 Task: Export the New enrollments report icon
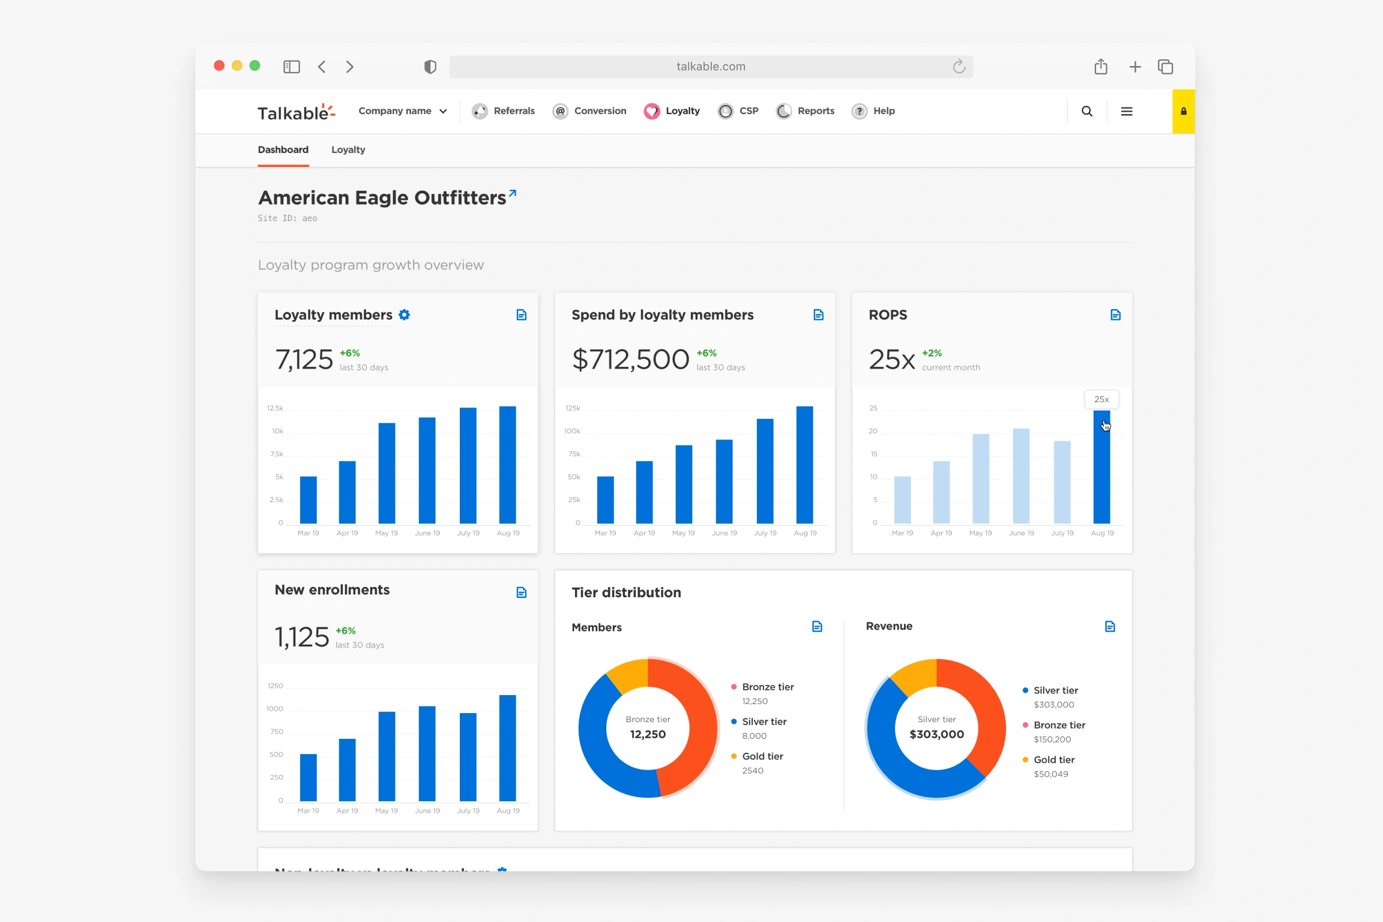[522, 592]
